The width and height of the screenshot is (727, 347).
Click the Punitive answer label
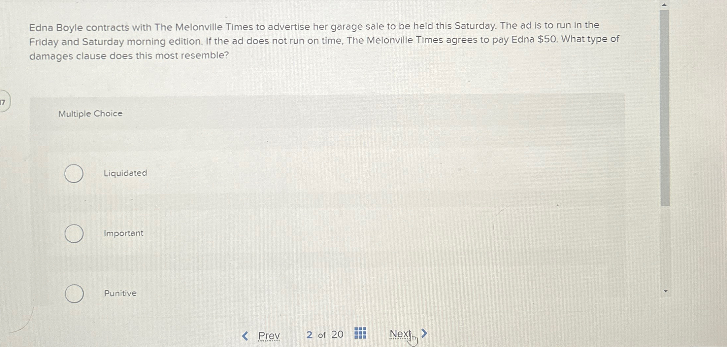click(120, 294)
